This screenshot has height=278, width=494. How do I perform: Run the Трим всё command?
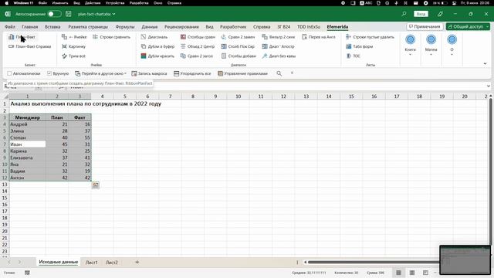click(x=74, y=56)
